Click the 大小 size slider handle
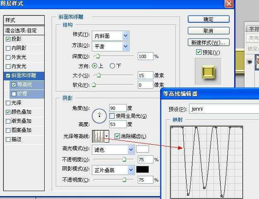 (x=98, y=75)
